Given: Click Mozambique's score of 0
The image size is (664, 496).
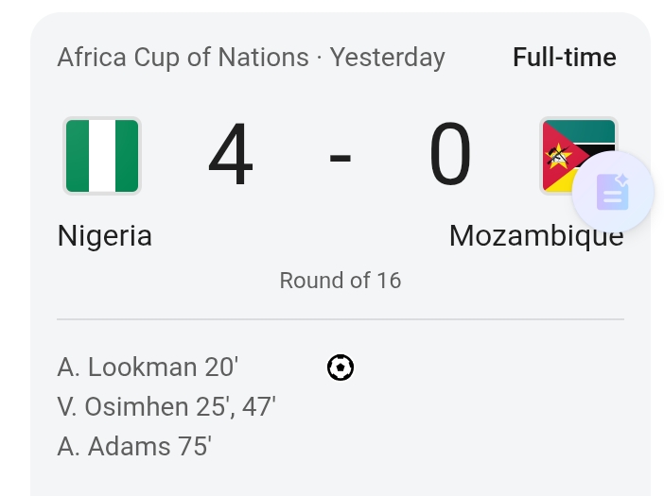Looking at the screenshot, I should point(450,156).
